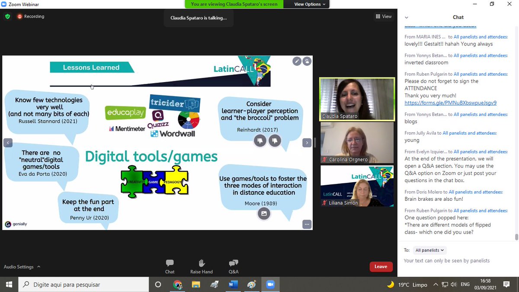
Task: Click the Windows Start button
Action: (x=9, y=284)
